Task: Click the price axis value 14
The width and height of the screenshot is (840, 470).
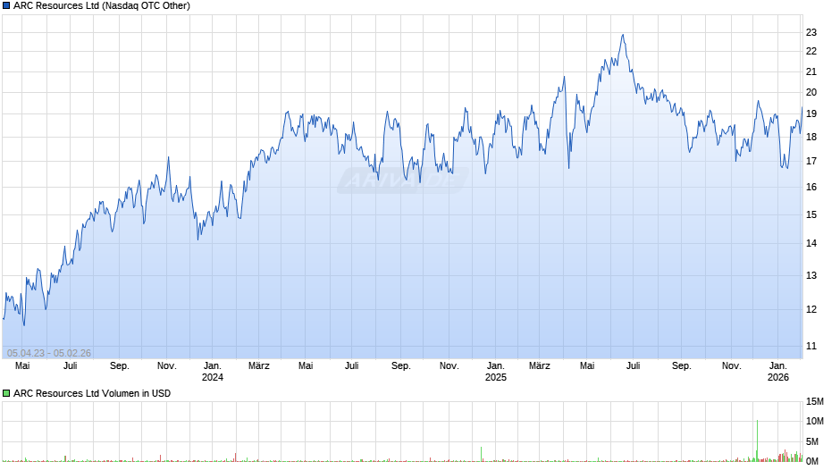Action: [811, 243]
